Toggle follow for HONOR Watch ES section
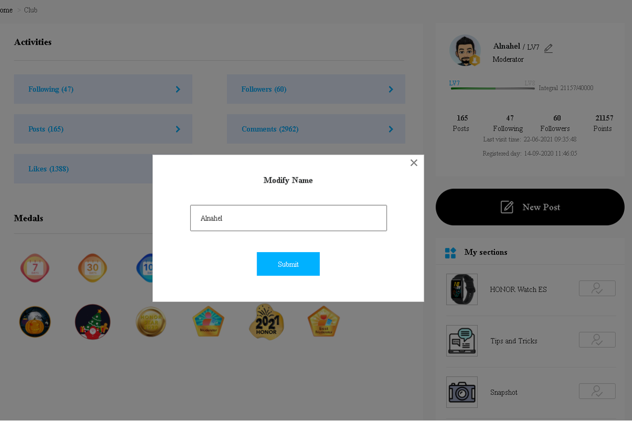Screen dimensions: 632x421 click(597, 288)
